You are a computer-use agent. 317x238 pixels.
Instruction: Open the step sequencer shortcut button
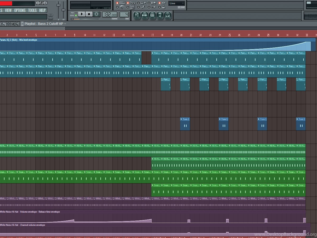click(x=144, y=15)
